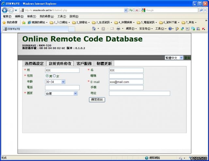Open the 檔案(F) menu
The height and width of the screenshot is (161, 209).
tap(7, 16)
